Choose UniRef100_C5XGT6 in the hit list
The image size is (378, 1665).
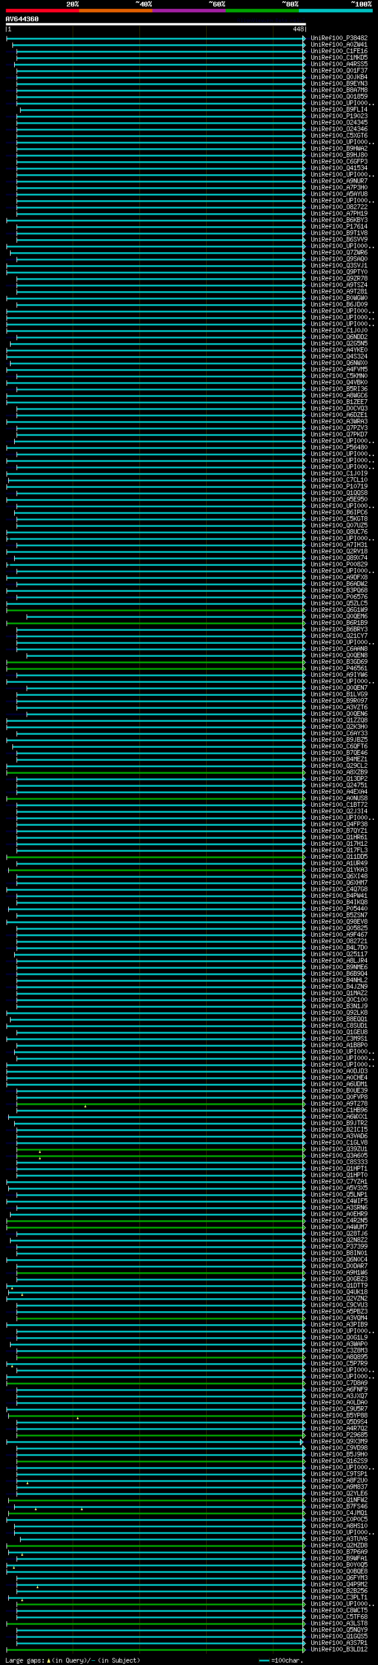point(339,136)
